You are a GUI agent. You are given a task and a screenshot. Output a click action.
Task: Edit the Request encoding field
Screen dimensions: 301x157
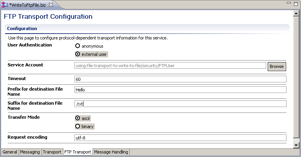(x=180, y=138)
